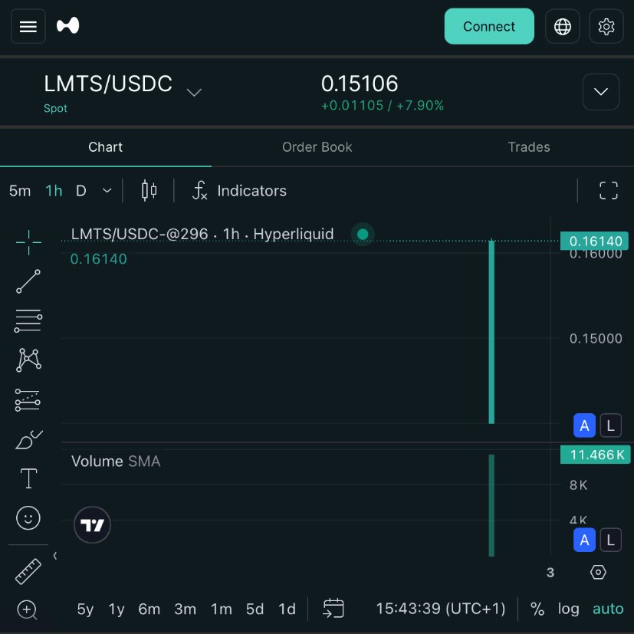
Task: Toggle auto scale A on price pane
Action: (584, 425)
